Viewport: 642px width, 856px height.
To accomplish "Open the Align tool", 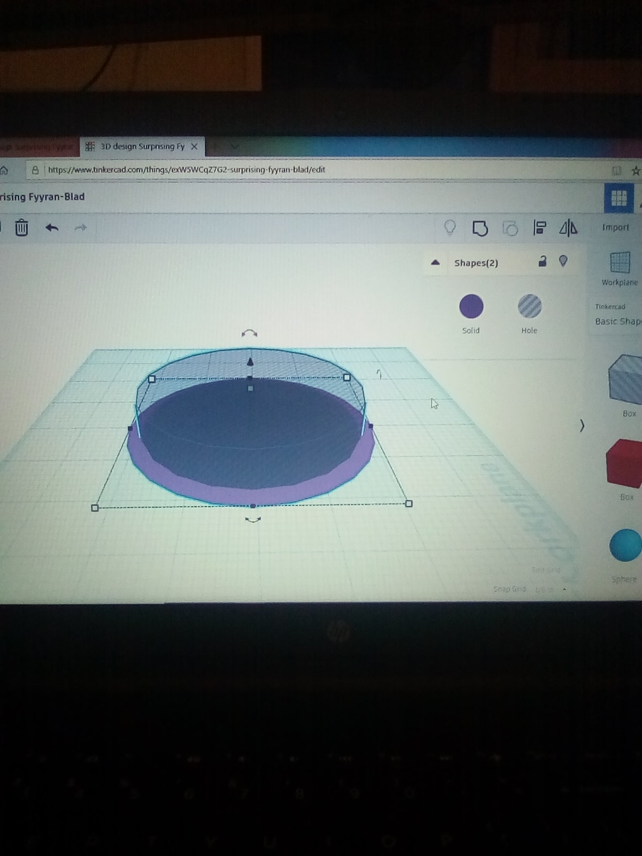I will 540,228.
